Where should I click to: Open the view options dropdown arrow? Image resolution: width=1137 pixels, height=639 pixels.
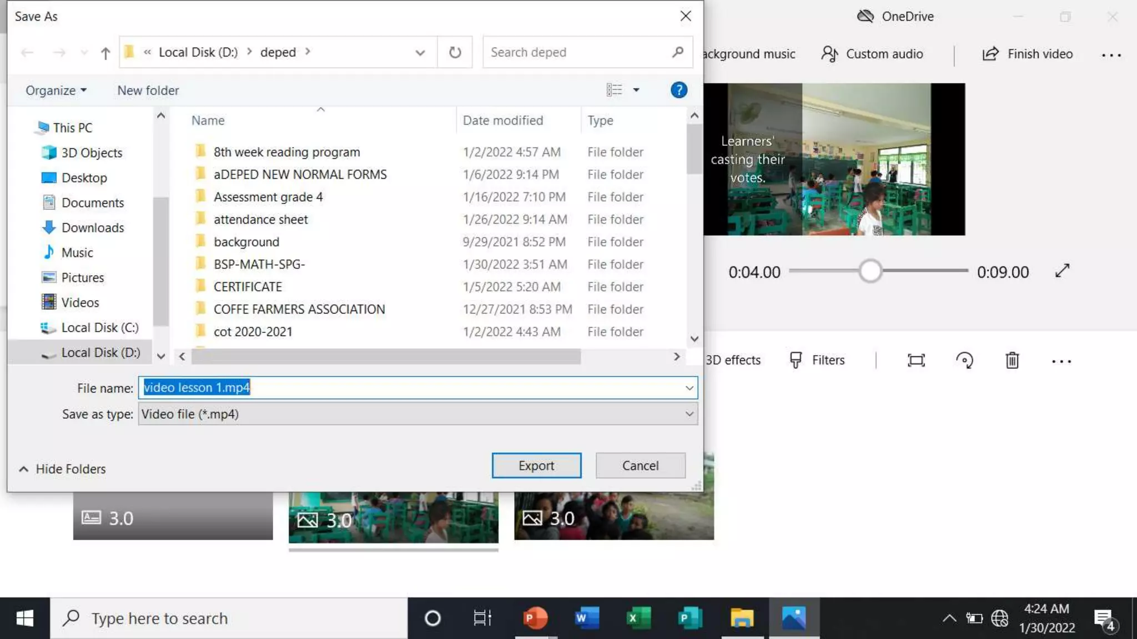click(636, 90)
